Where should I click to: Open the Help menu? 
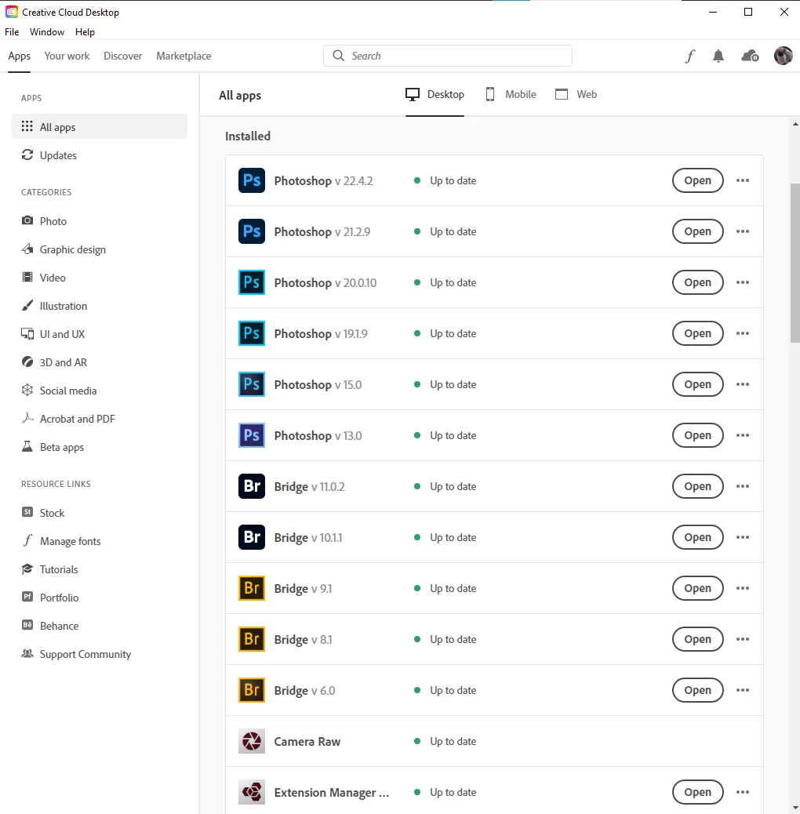[x=85, y=32]
